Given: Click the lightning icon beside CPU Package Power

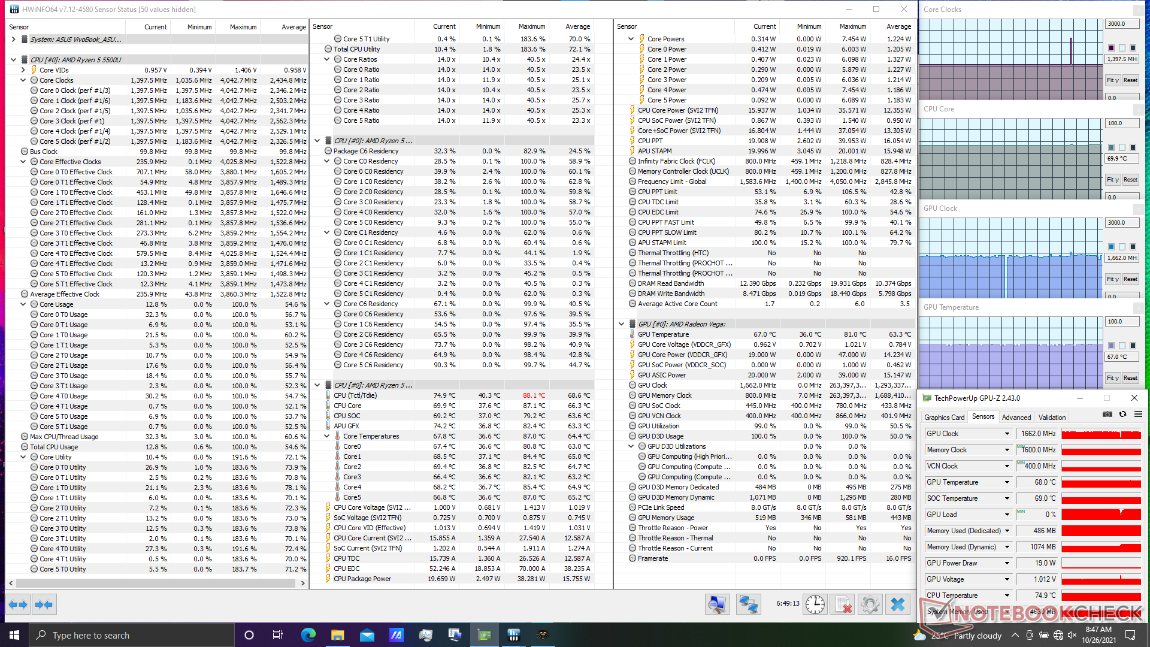Looking at the screenshot, I should [328, 579].
